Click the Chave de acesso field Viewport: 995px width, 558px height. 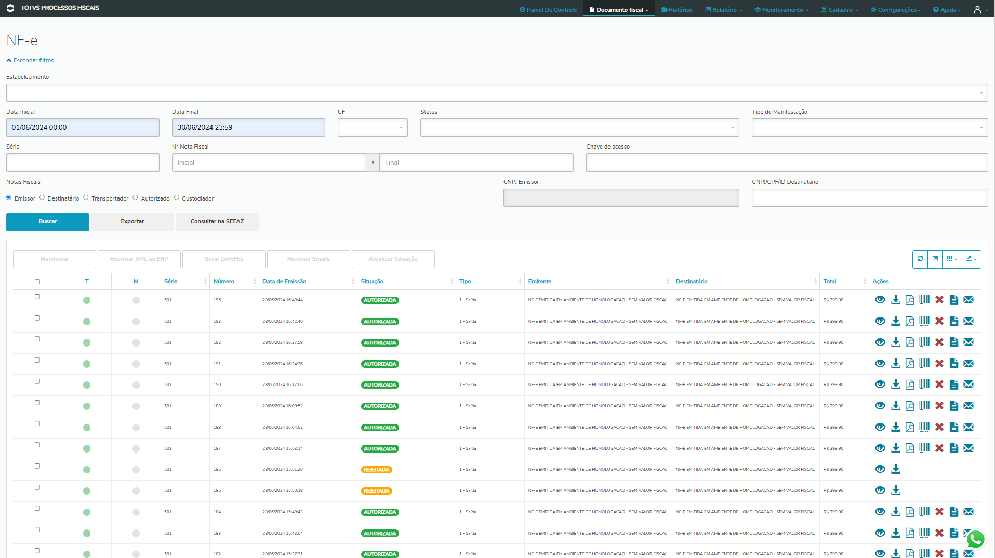[x=786, y=163]
